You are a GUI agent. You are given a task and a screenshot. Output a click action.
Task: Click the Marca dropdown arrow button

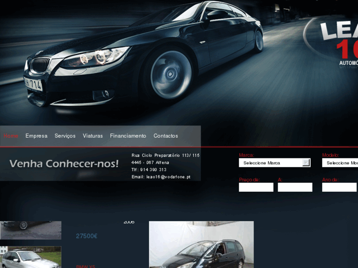306,163
